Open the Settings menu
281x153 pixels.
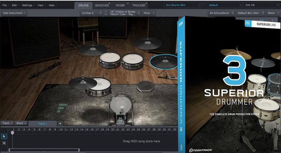pyautogui.click(x=28, y=5)
